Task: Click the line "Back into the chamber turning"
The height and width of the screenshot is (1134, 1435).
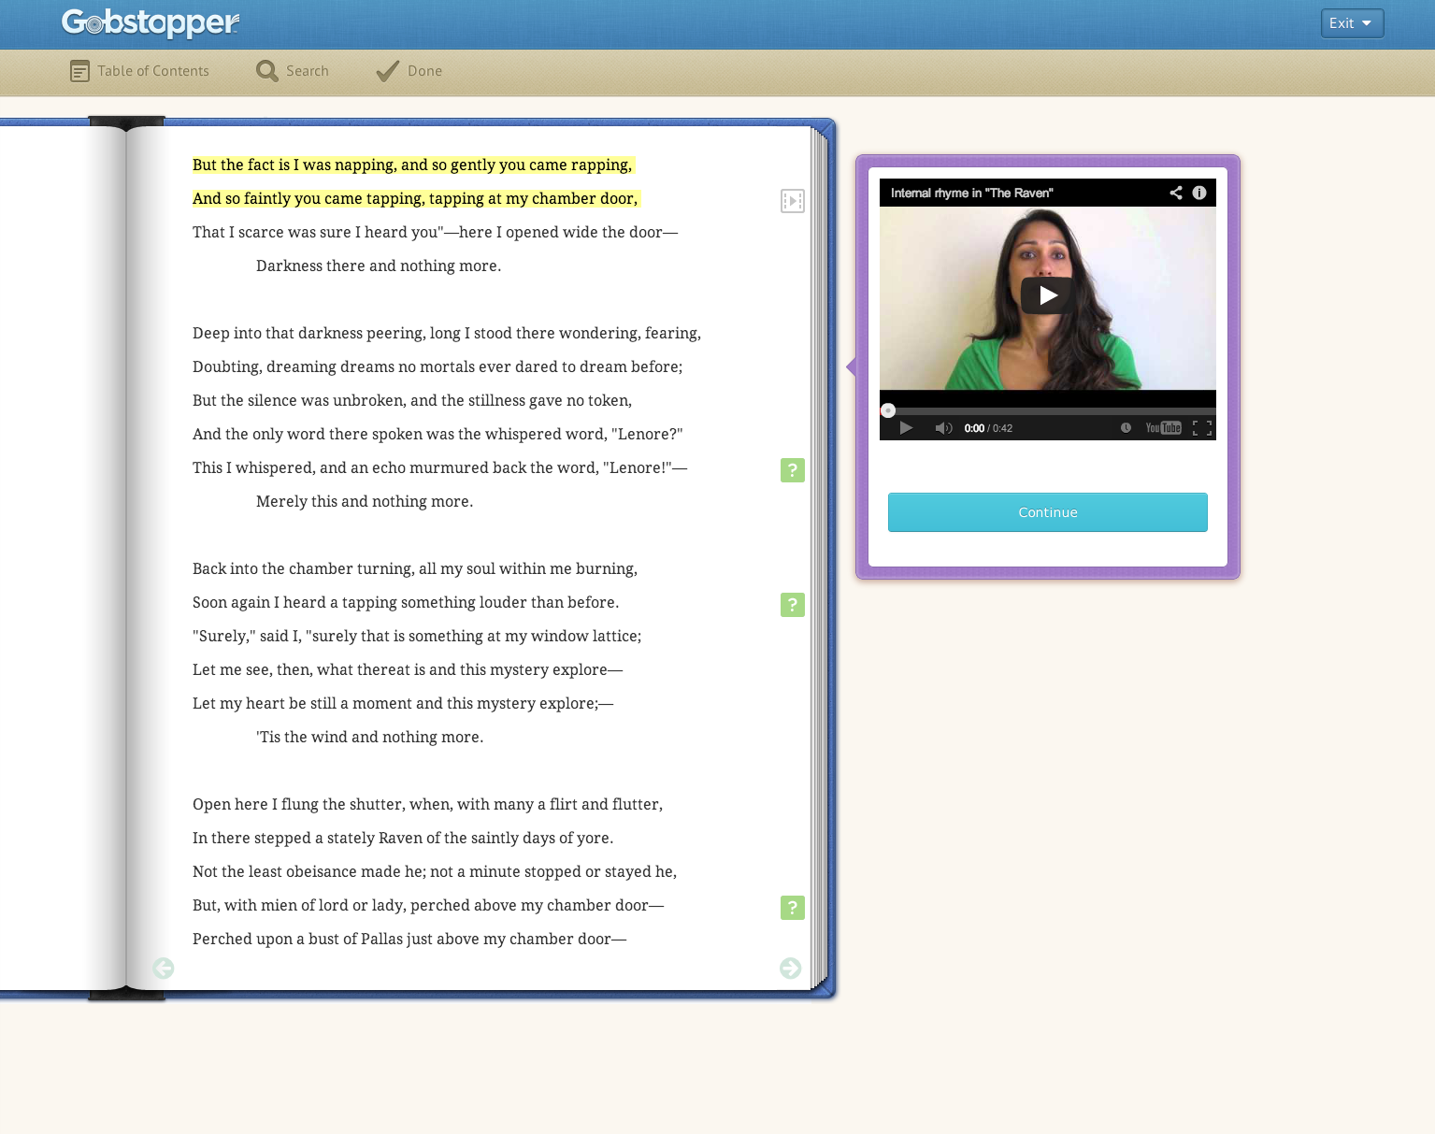Action: pyautogui.click(x=415, y=569)
